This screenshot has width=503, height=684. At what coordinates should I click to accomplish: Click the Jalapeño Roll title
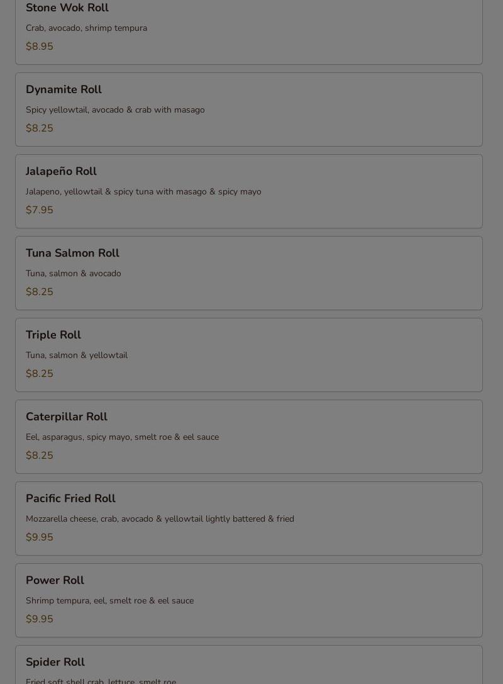(x=61, y=171)
